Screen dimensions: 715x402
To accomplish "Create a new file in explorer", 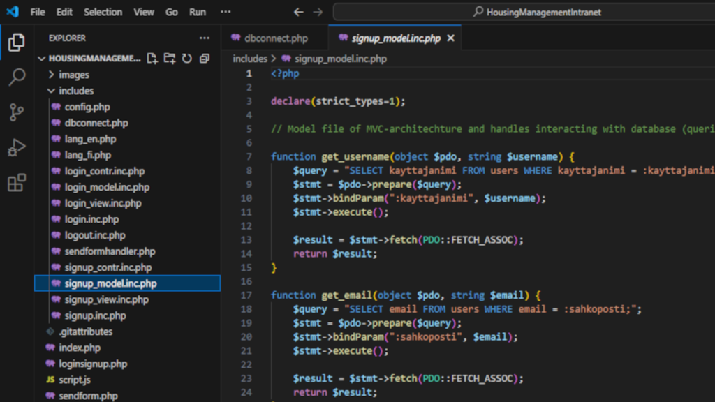I will click(152, 59).
